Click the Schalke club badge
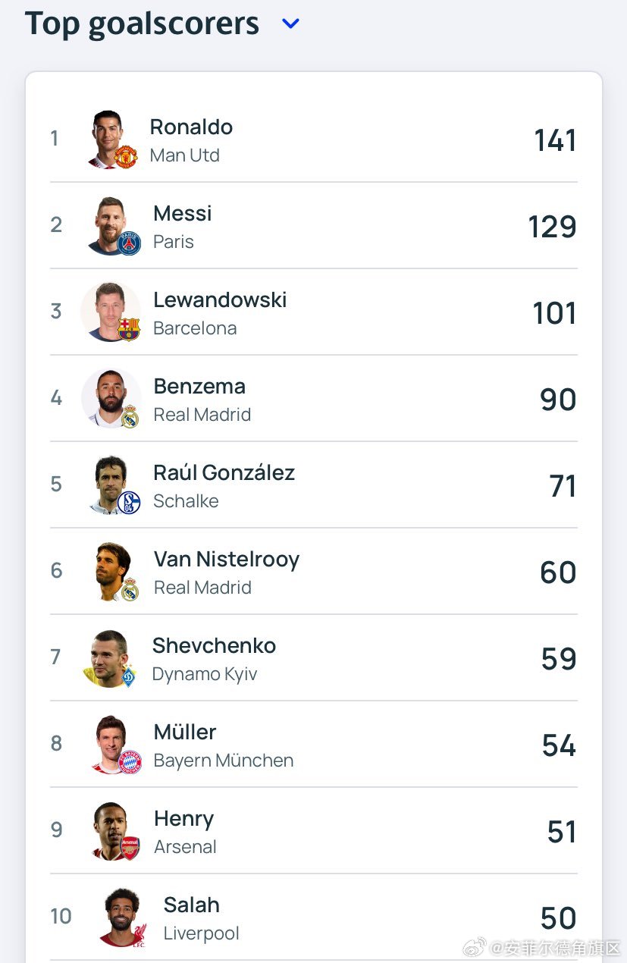Image resolution: width=627 pixels, height=963 pixels. click(129, 502)
